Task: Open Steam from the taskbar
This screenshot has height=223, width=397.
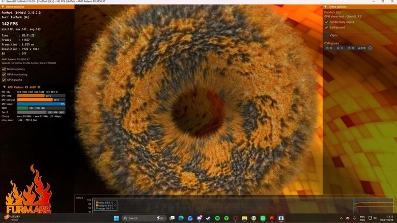Action: click(208, 218)
